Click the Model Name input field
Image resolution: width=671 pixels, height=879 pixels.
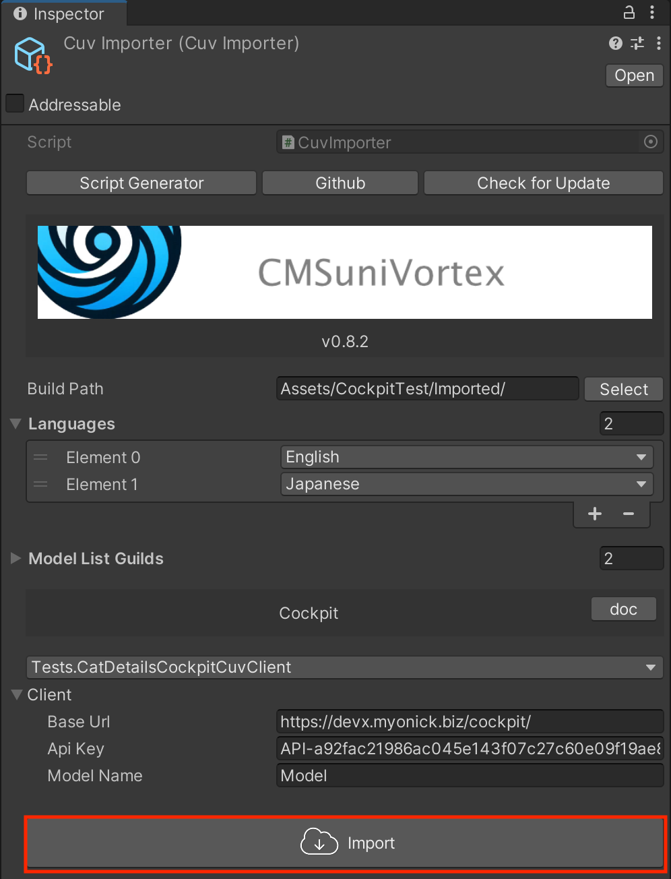click(470, 776)
